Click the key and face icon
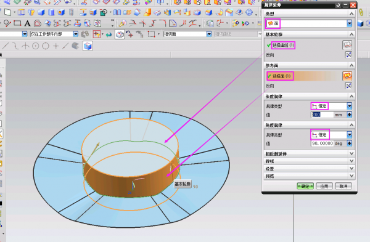 click(x=122, y=23)
